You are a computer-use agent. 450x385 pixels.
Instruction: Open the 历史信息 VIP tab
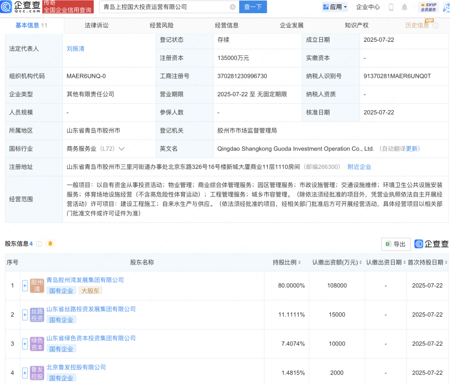(x=417, y=25)
